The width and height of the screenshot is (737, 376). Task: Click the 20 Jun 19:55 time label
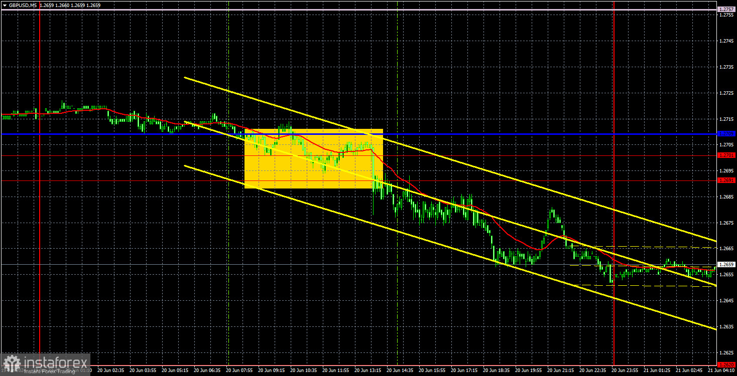pyautogui.click(x=528, y=371)
